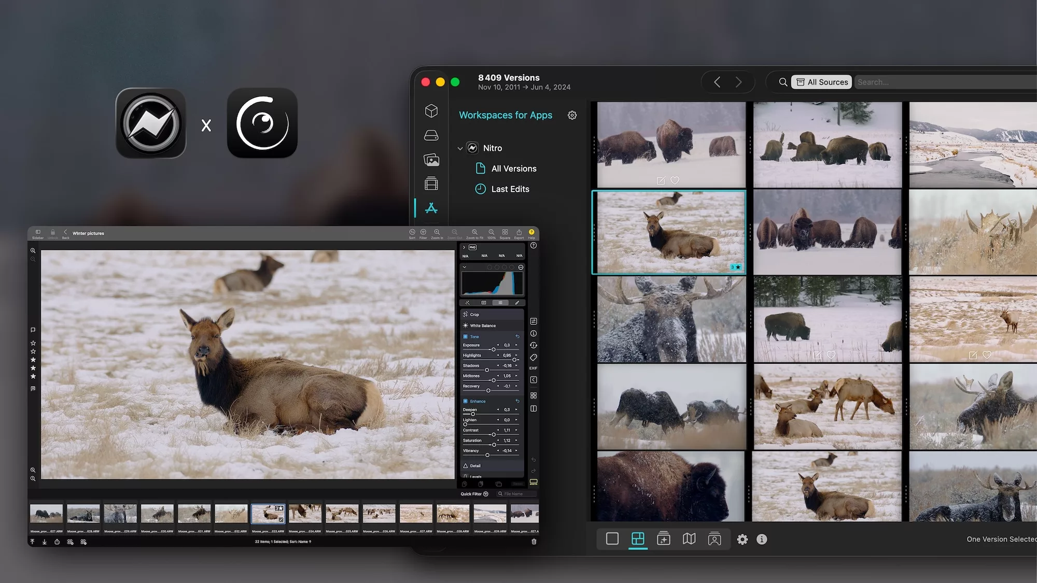The height and width of the screenshot is (583, 1037).
Task: Switch to map view in bottom bar
Action: (x=689, y=539)
